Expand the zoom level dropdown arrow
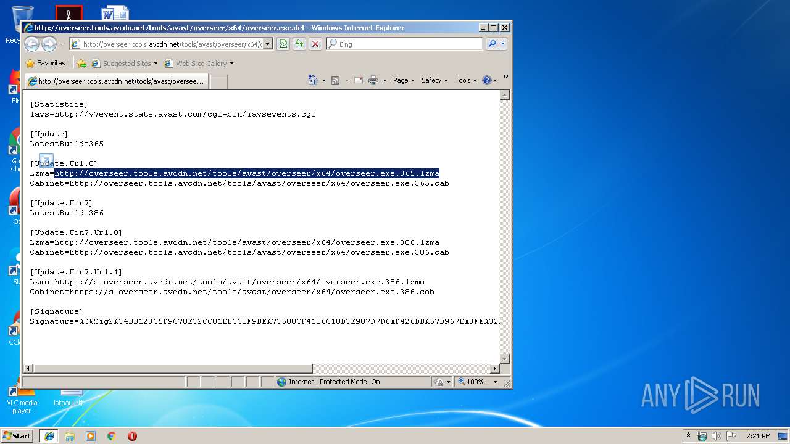The image size is (790, 444). pos(494,382)
